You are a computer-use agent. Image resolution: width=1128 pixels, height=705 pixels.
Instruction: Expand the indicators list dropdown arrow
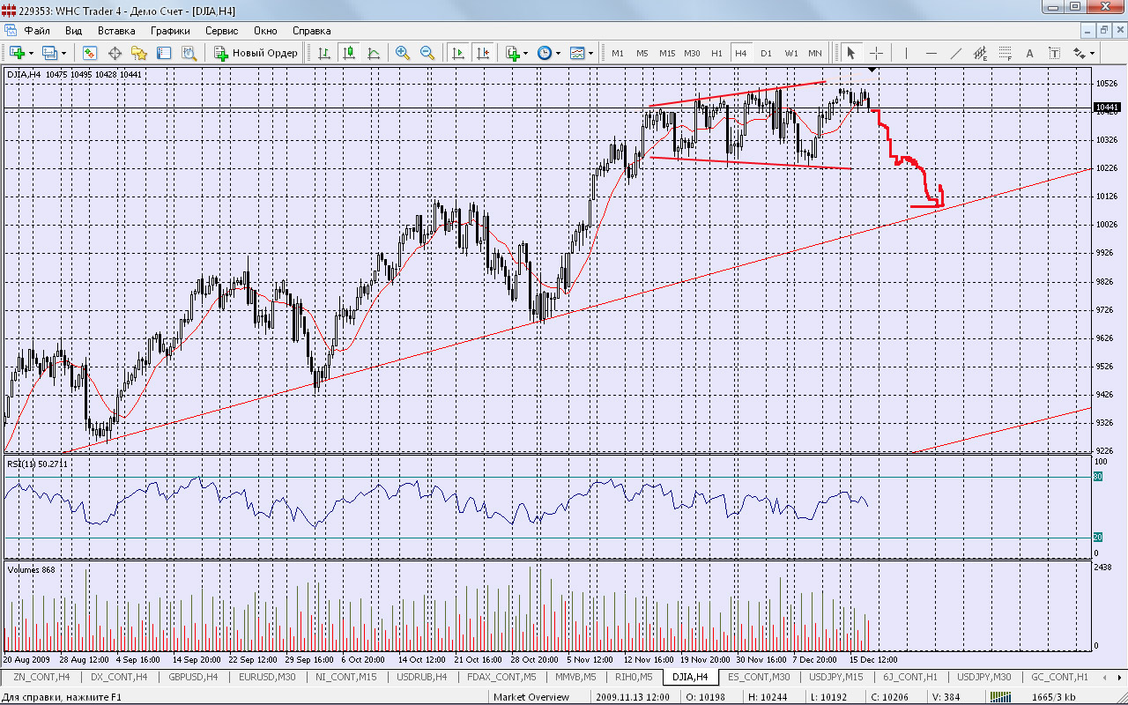tap(526, 53)
